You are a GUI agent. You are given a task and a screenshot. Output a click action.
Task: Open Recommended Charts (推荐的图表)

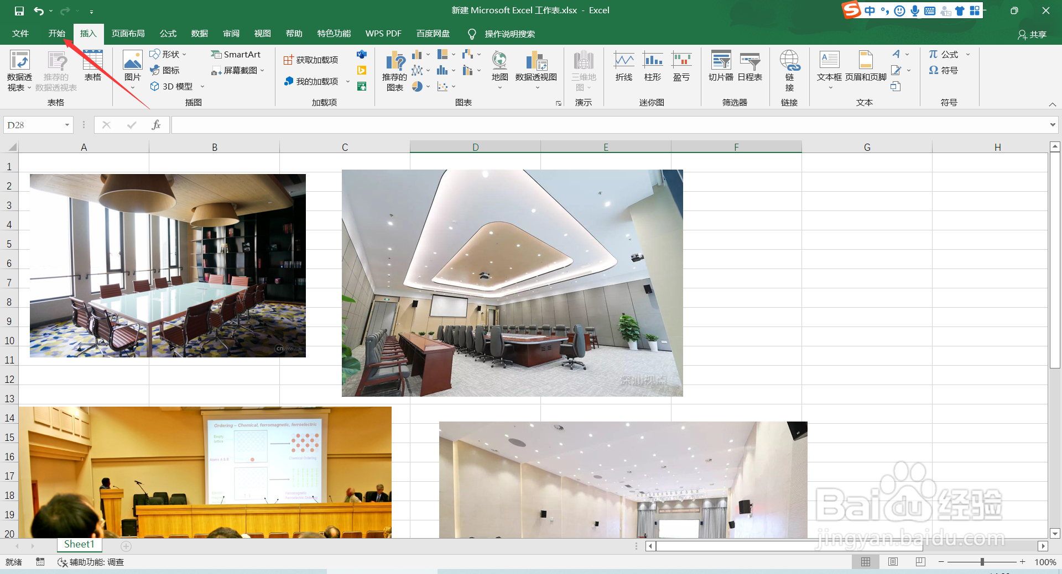(x=394, y=71)
